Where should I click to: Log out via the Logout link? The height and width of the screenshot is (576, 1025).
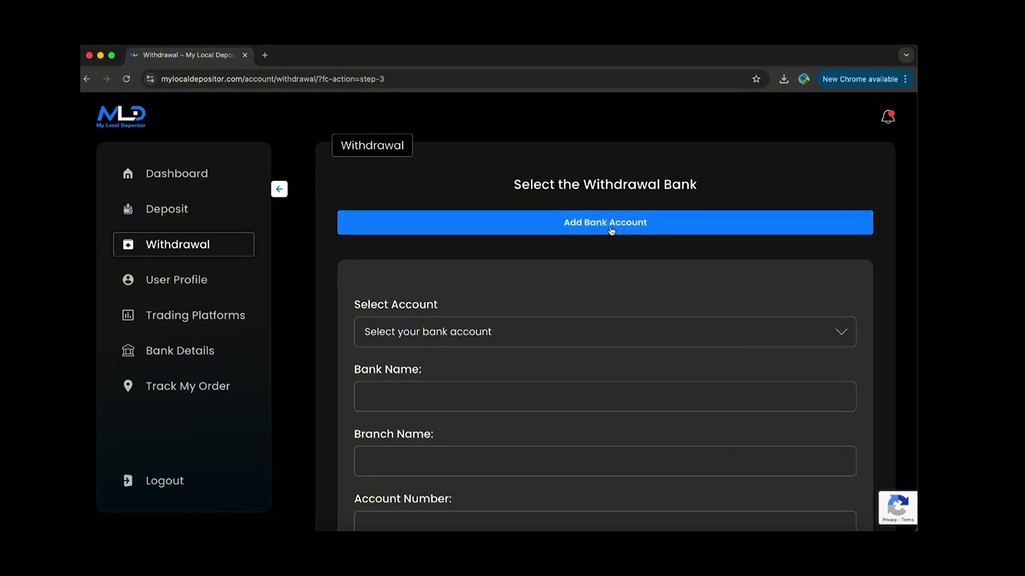point(165,481)
